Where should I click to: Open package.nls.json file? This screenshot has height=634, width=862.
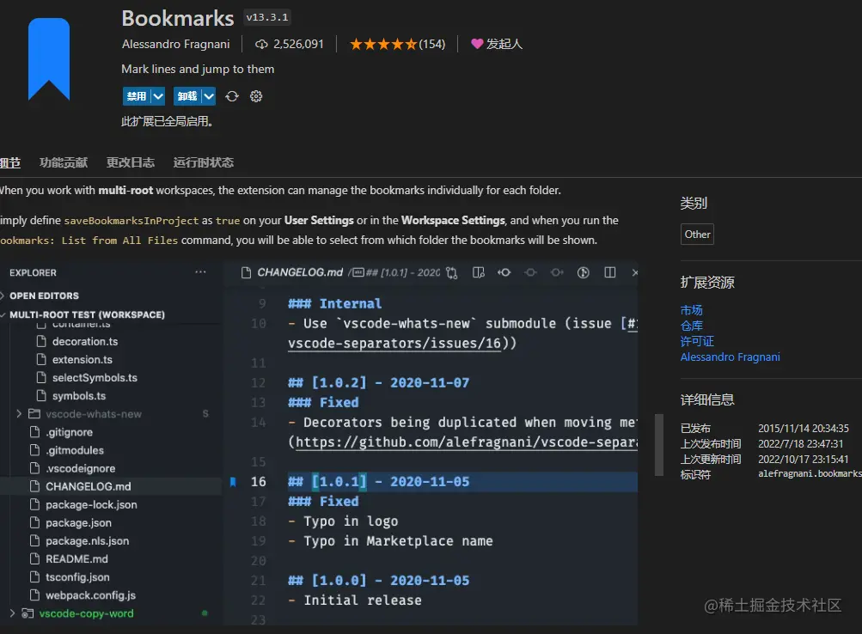click(x=88, y=541)
